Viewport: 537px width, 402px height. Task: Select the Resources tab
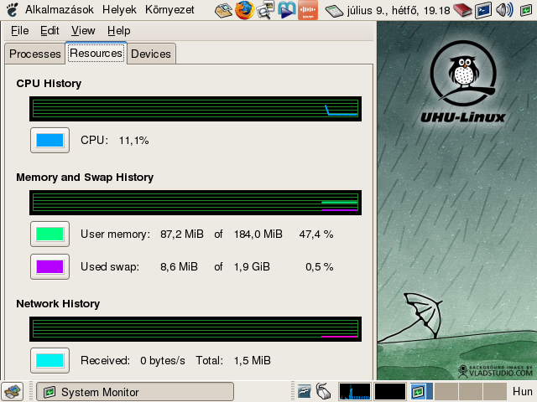tap(96, 53)
